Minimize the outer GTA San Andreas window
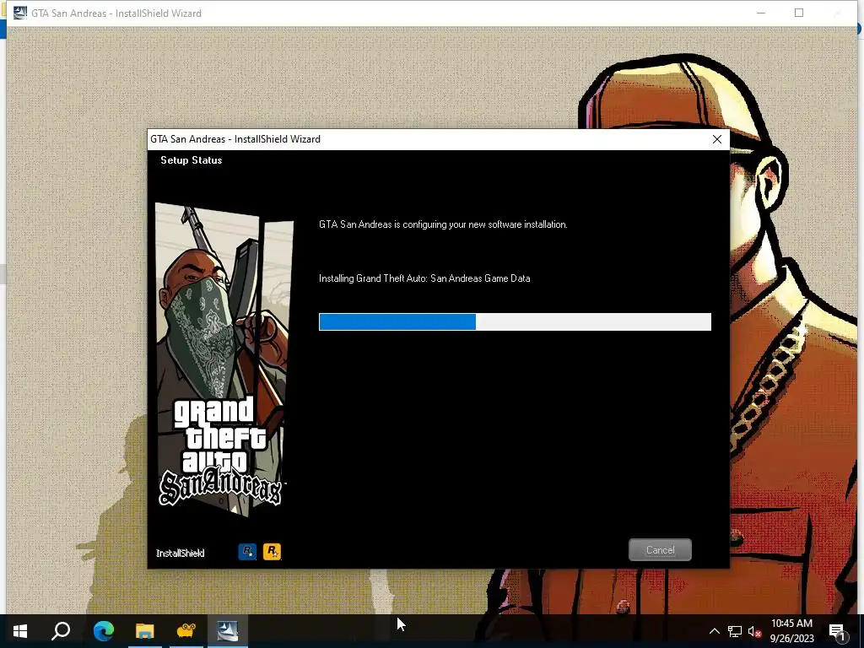This screenshot has width=864, height=648. (x=761, y=13)
